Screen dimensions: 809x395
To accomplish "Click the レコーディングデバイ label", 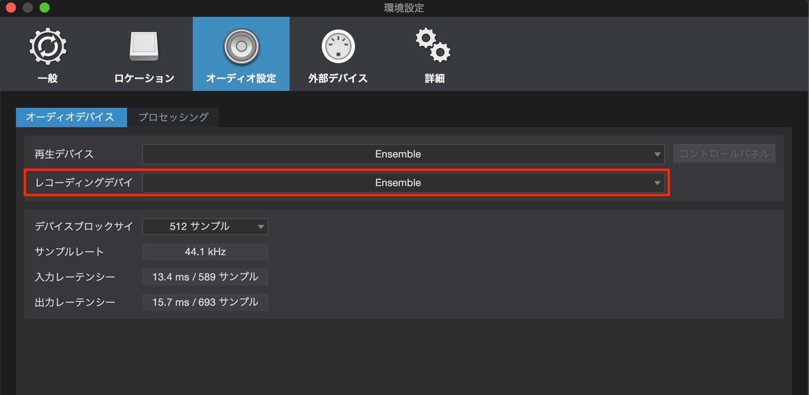I will [x=84, y=183].
